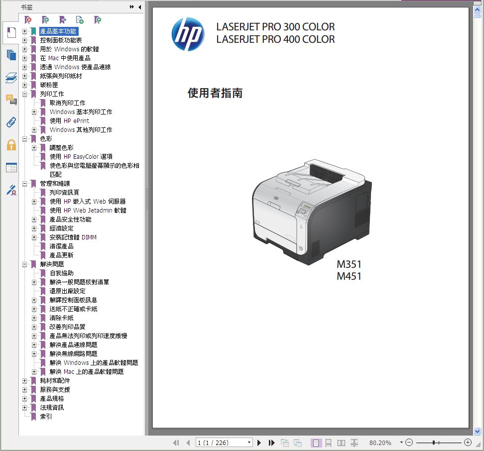Collapse the 色彩 bookmark

(x=24, y=139)
